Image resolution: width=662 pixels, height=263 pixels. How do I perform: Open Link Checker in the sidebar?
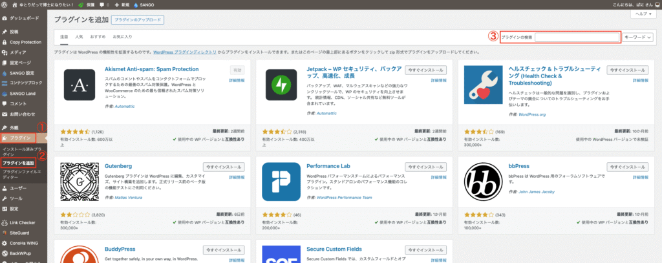(x=24, y=222)
